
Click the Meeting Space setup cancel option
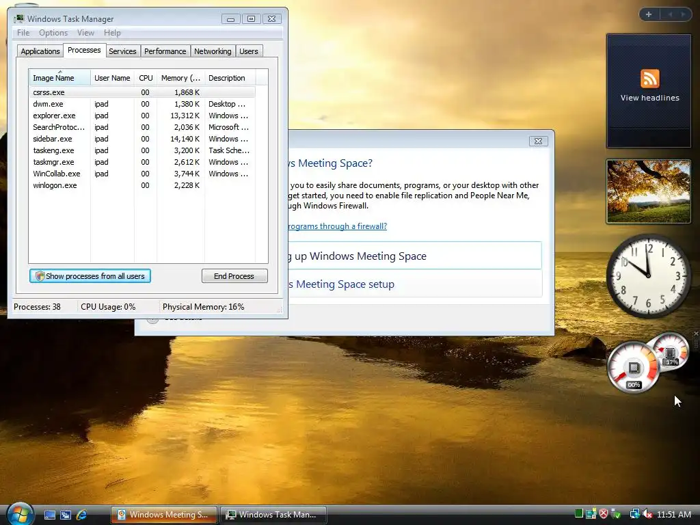coord(415,284)
